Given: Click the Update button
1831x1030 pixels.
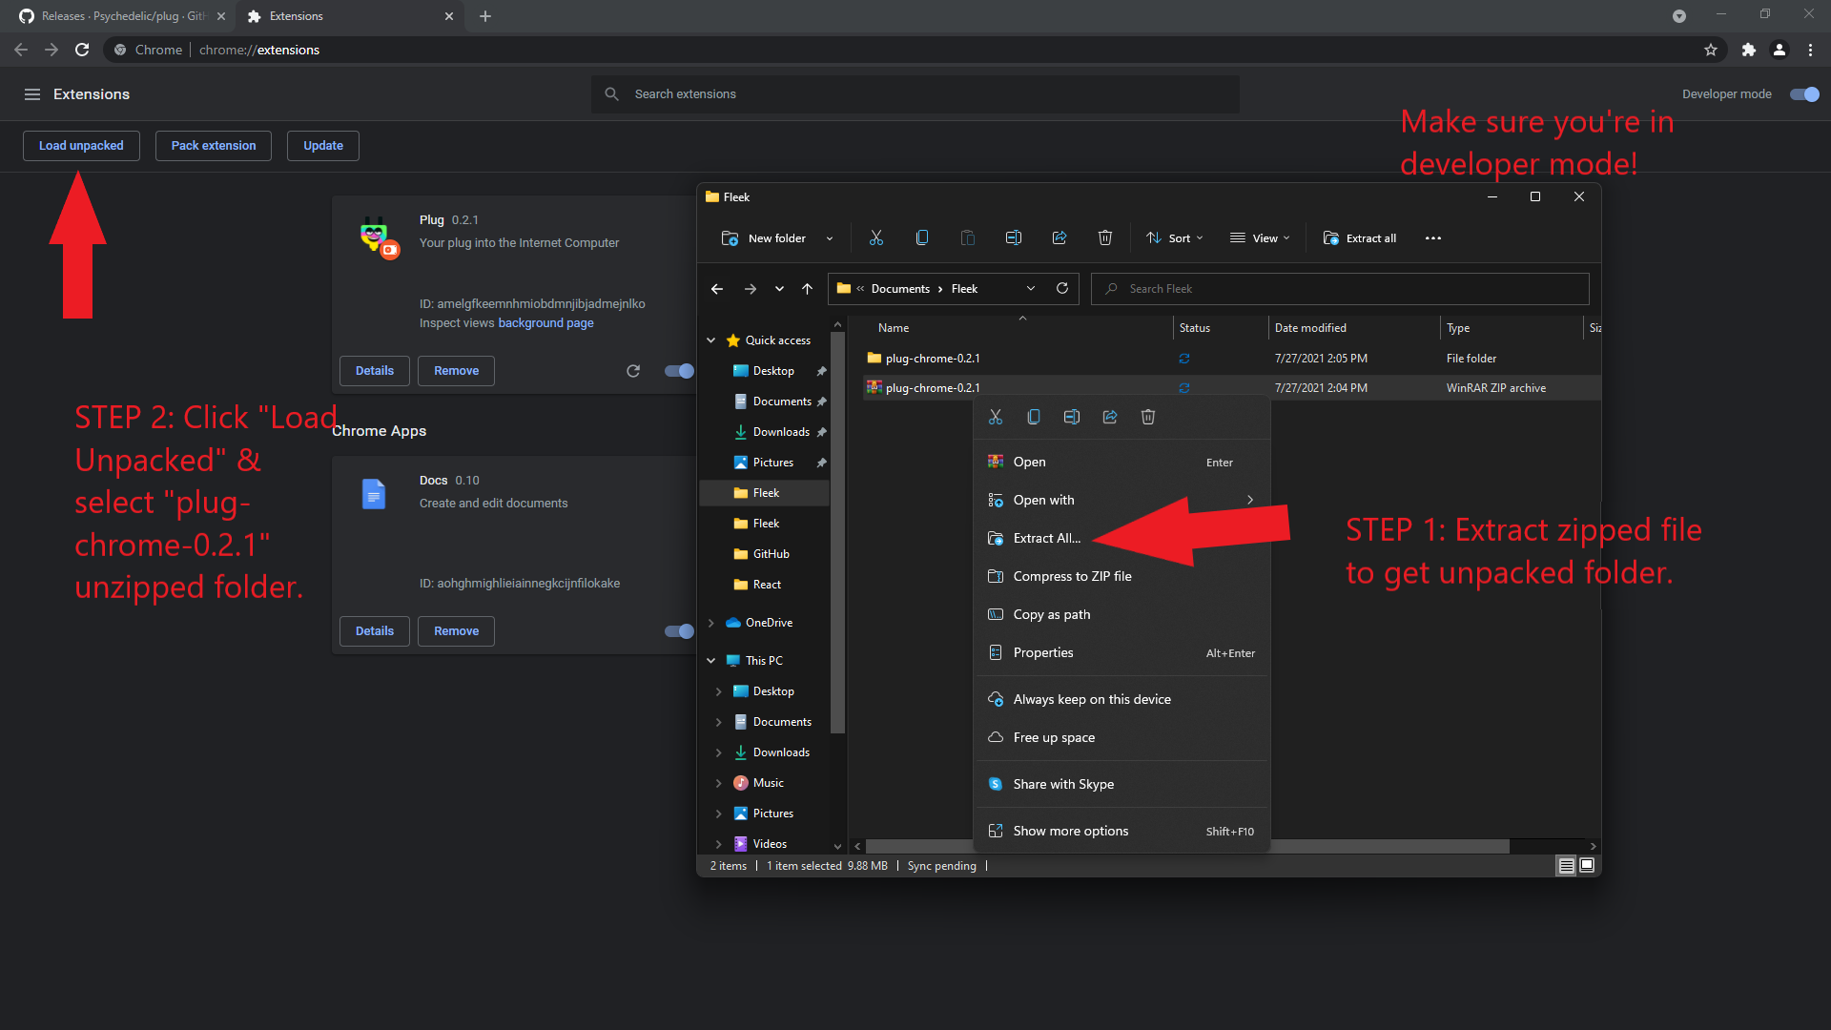Looking at the screenshot, I should point(323,146).
